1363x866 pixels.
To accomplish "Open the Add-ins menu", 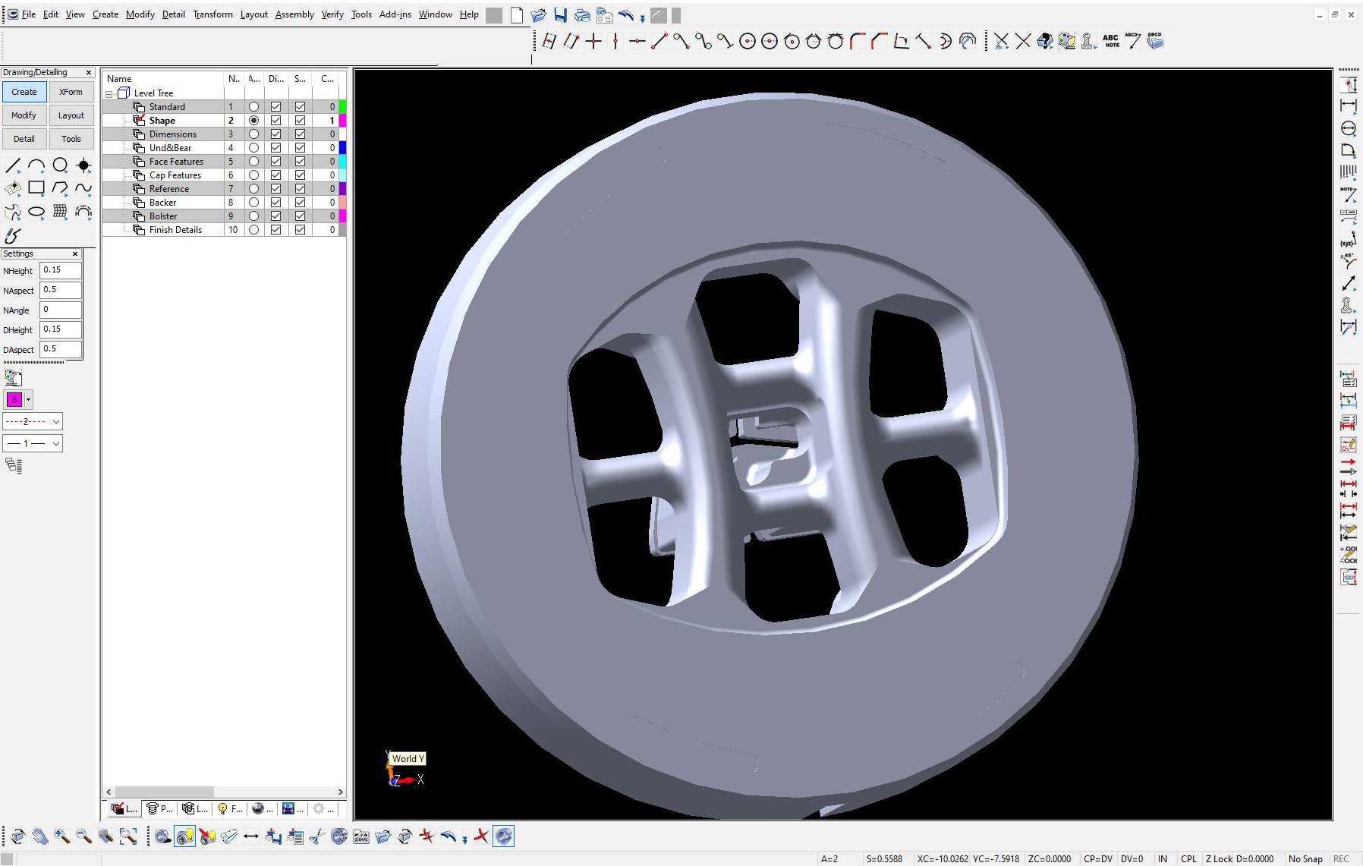I will click(395, 14).
